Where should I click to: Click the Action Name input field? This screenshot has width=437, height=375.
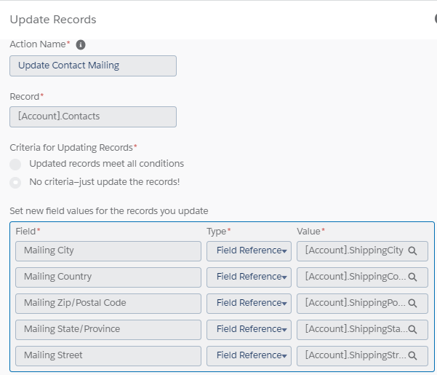93,66
